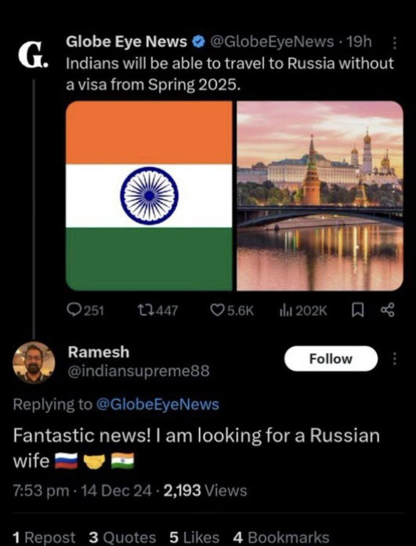
Task: Bookmark the Globe Eye News post
Action: tap(357, 311)
